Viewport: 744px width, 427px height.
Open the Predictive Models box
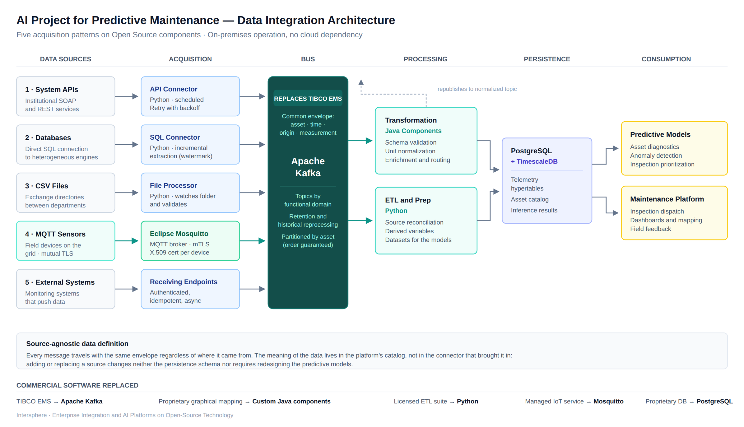point(674,148)
